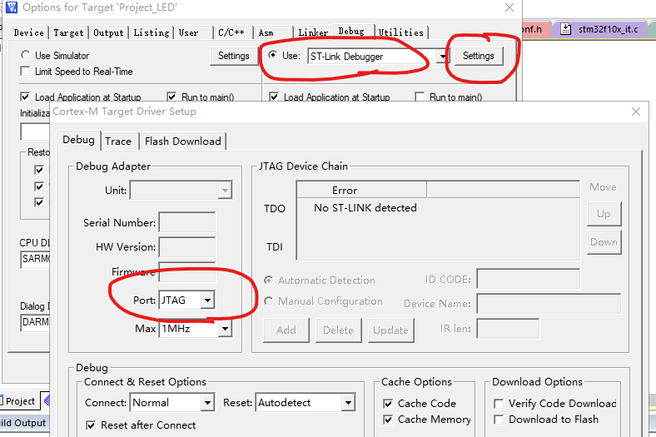The image size is (656, 437).
Task: Click the IR len field
Action: click(508, 329)
